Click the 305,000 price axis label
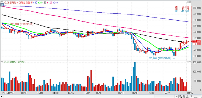The height and width of the screenshot is (98, 202). [x=197, y=38]
